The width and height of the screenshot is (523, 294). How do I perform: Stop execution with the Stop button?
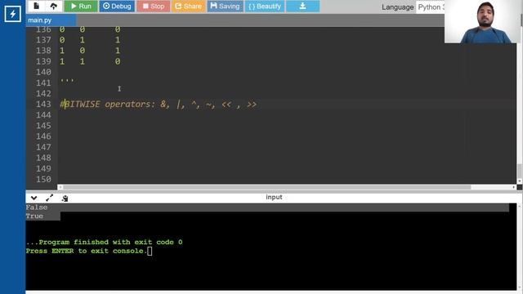154,6
